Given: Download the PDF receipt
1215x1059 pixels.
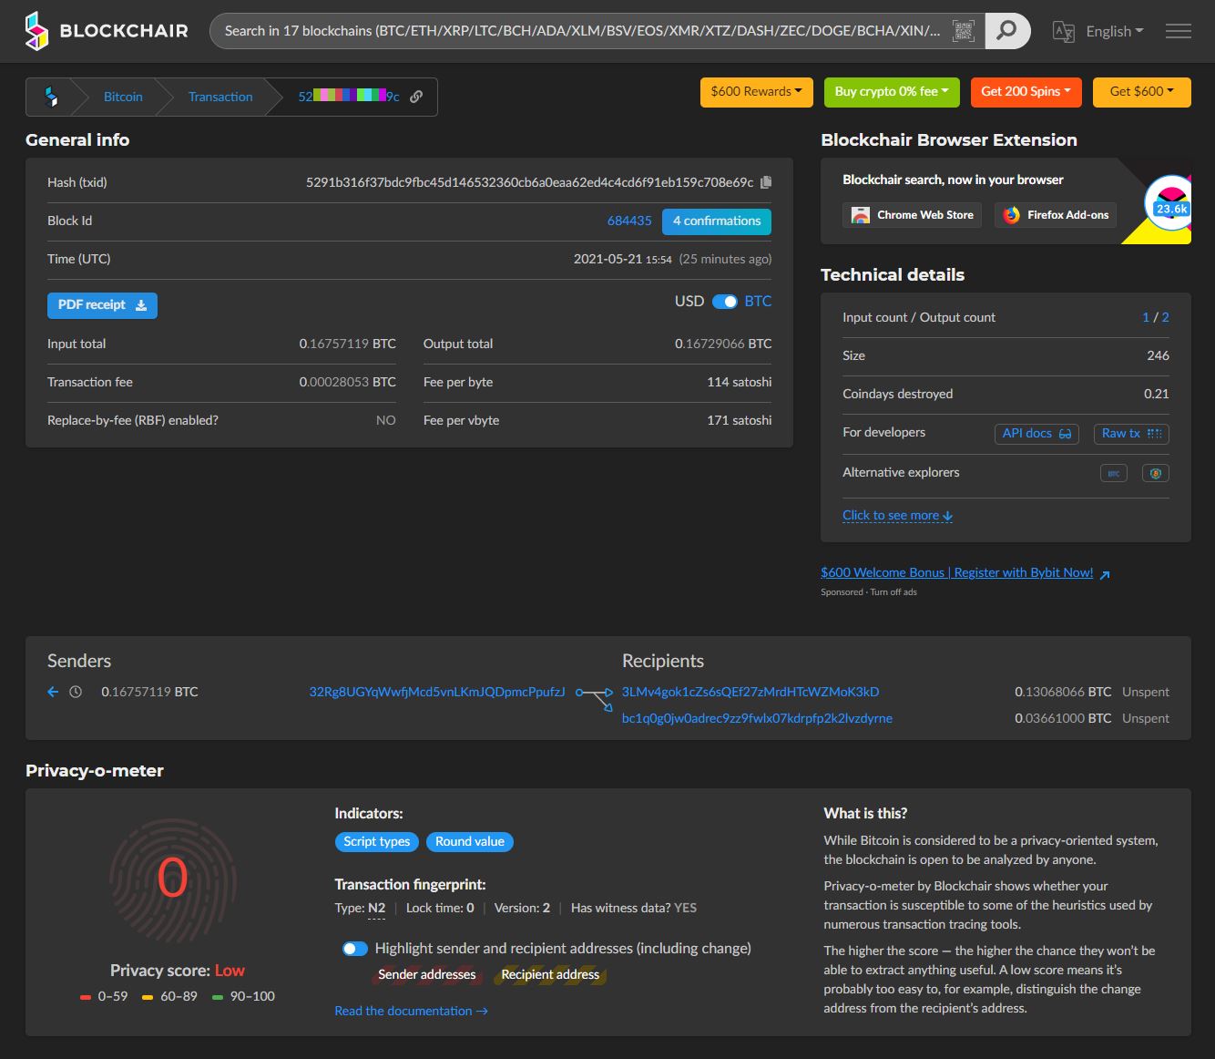Looking at the screenshot, I should (x=102, y=305).
